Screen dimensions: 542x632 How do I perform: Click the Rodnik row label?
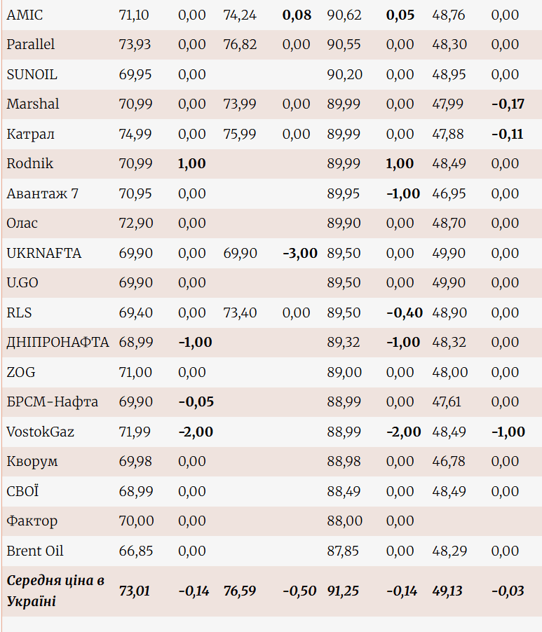(30, 164)
